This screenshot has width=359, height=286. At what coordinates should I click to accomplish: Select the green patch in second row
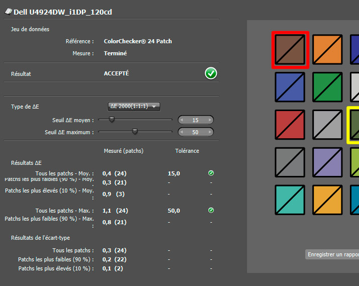[x=327, y=87]
